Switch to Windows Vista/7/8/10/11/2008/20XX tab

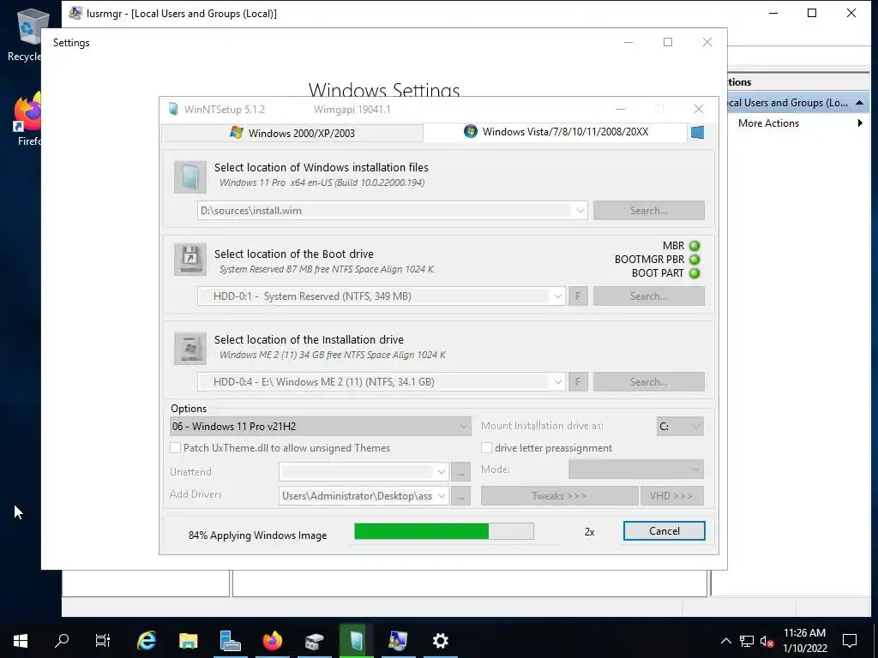[x=555, y=132]
